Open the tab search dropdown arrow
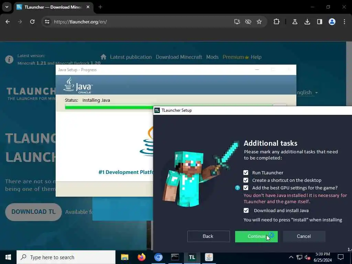Viewport: 352px width, 264px height. [7, 7]
